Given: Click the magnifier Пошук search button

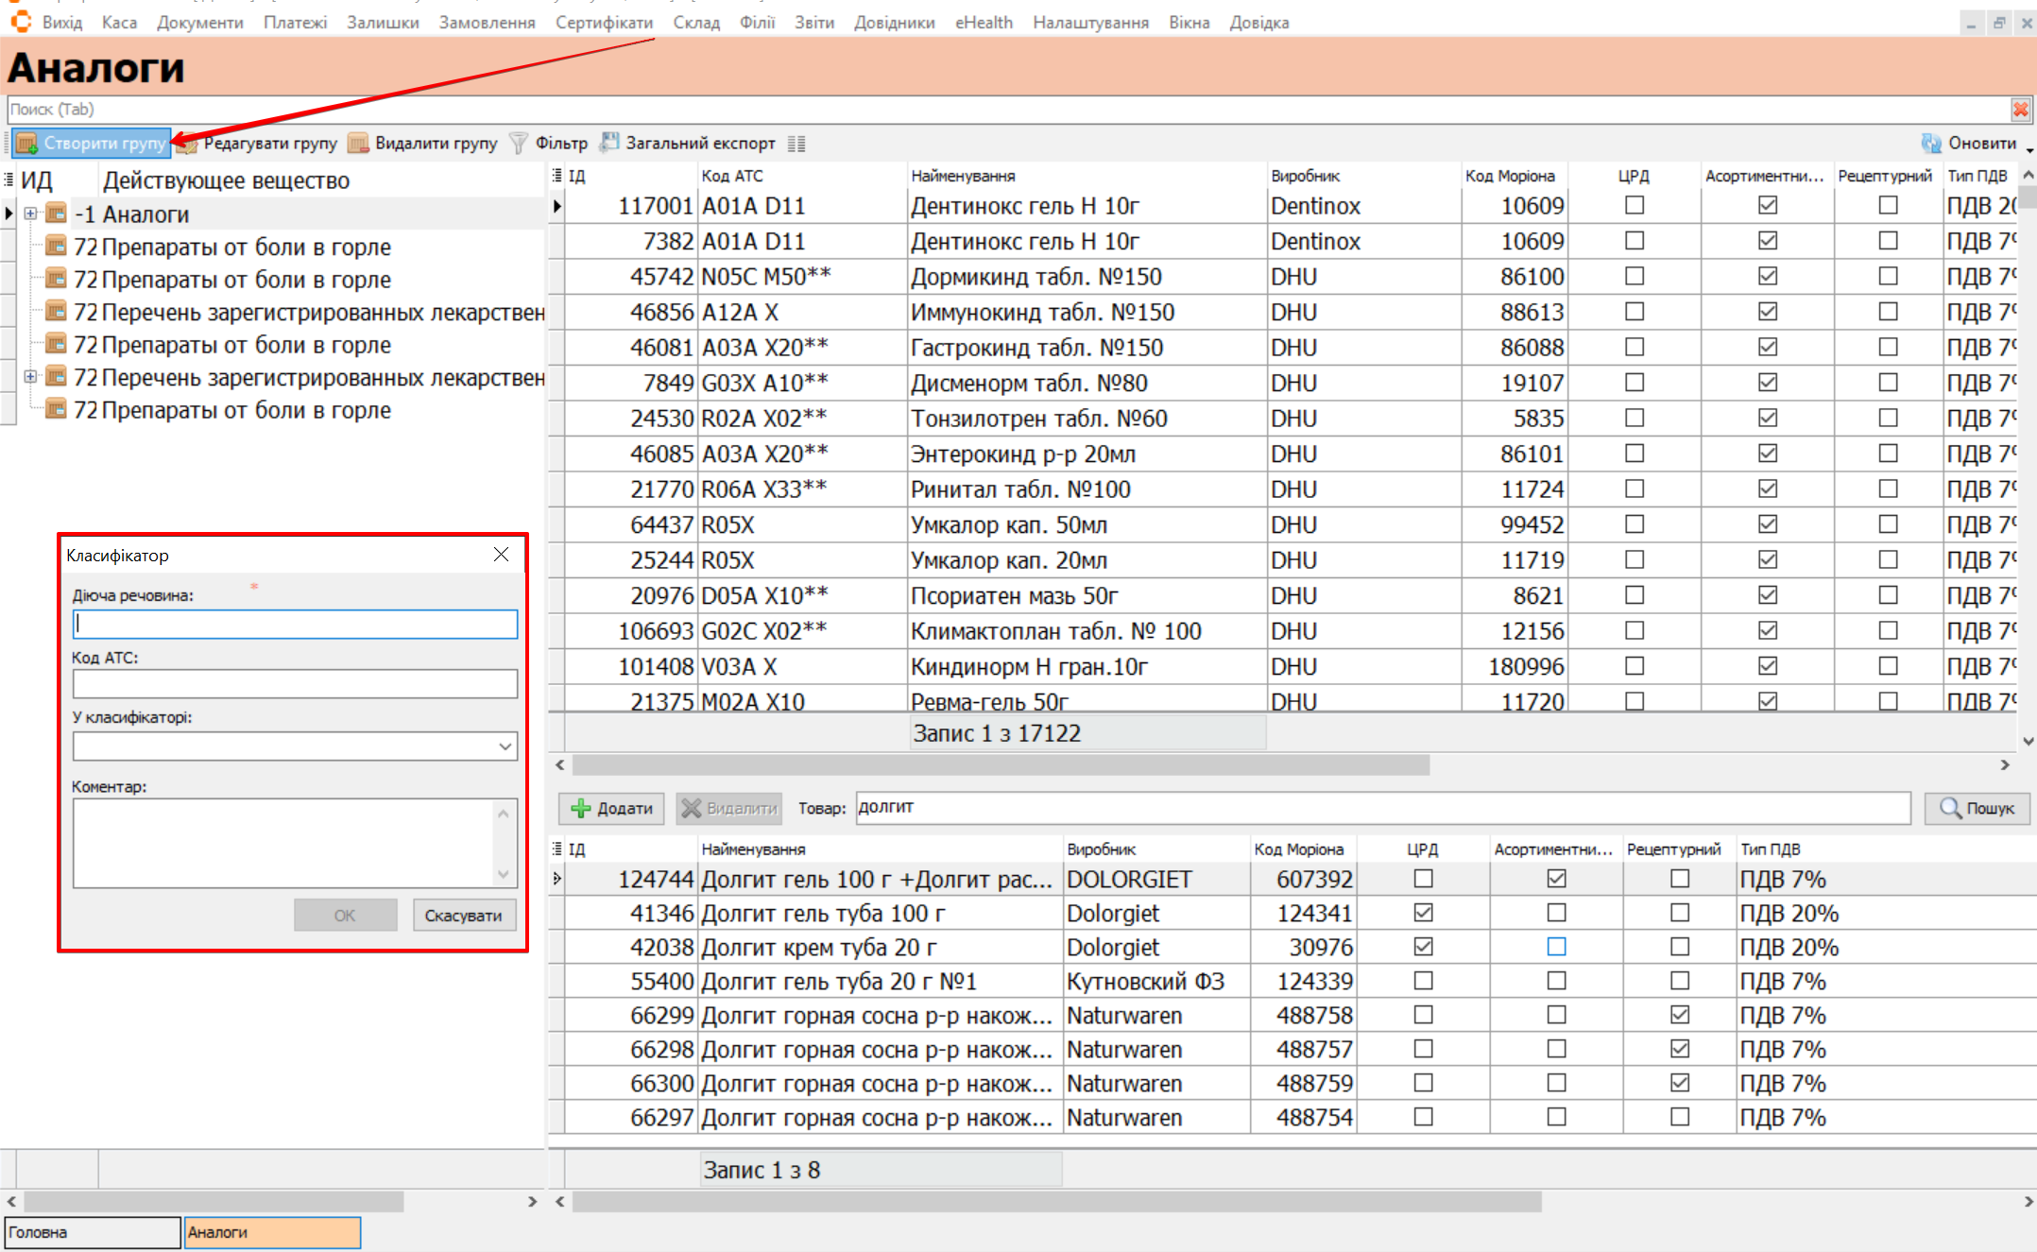Looking at the screenshot, I should click(x=1977, y=809).
